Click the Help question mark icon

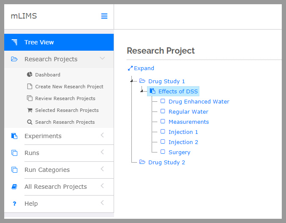click(14, 204)
